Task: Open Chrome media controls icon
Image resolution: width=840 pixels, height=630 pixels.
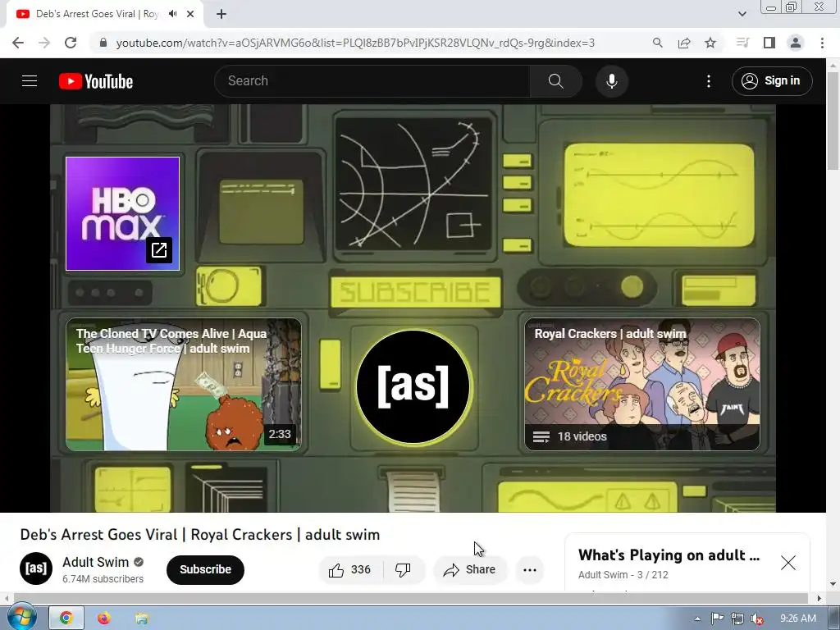Action: [x=742, y=43]
